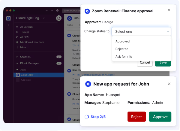
Task: Click Add apps
Action: pyautogui.click(x=26, y=80)
